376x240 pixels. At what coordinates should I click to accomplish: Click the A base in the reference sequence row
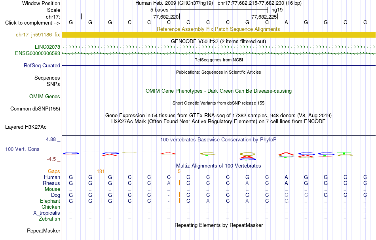(x=286, y=22)
